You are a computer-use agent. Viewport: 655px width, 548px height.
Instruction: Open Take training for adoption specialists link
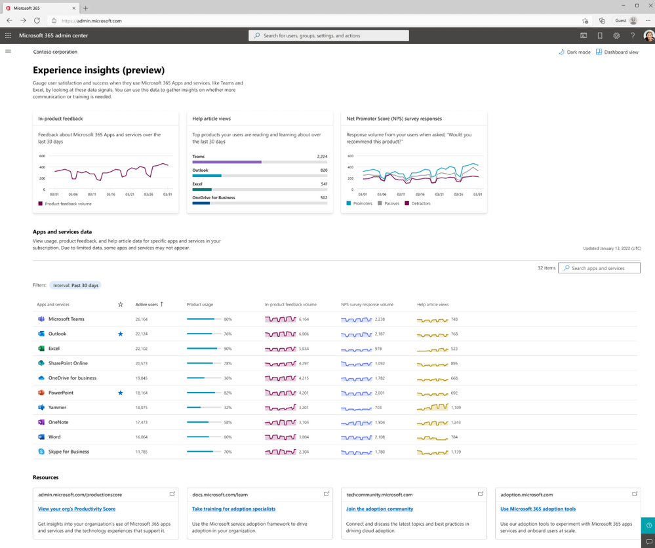click(233, 509)
